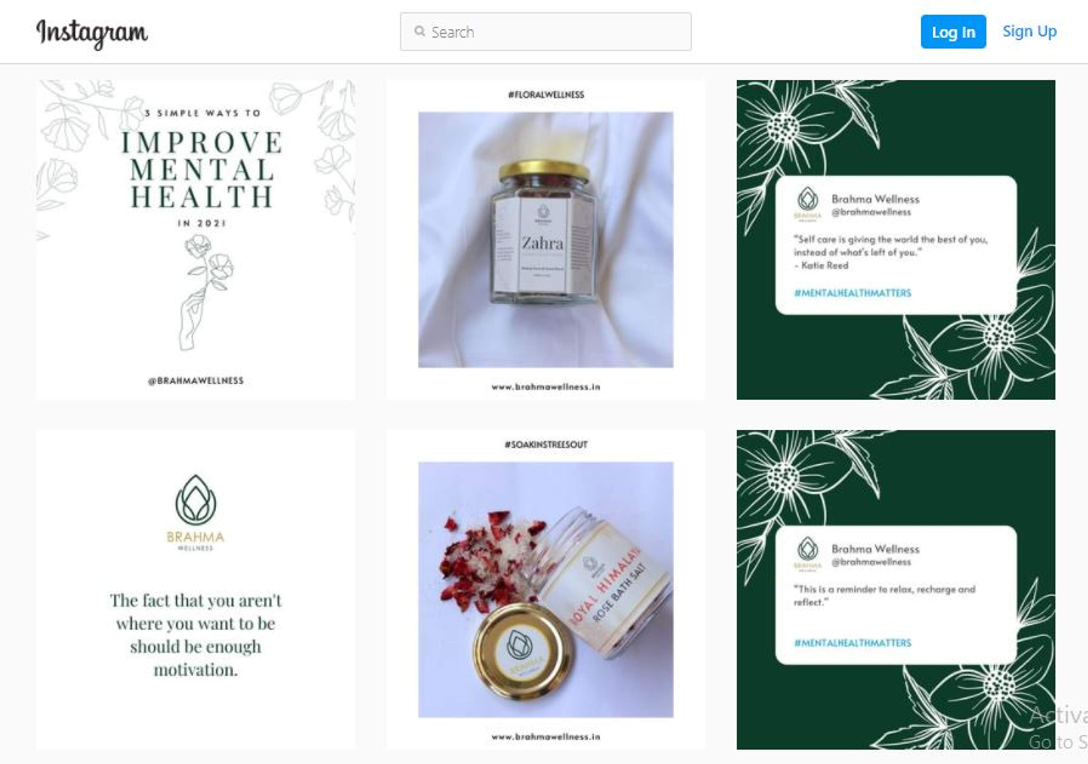Image resolution: width=1088 pixels, height=764 pixels.
Task: Open the motivation quote post
Action: pos(196,589)
